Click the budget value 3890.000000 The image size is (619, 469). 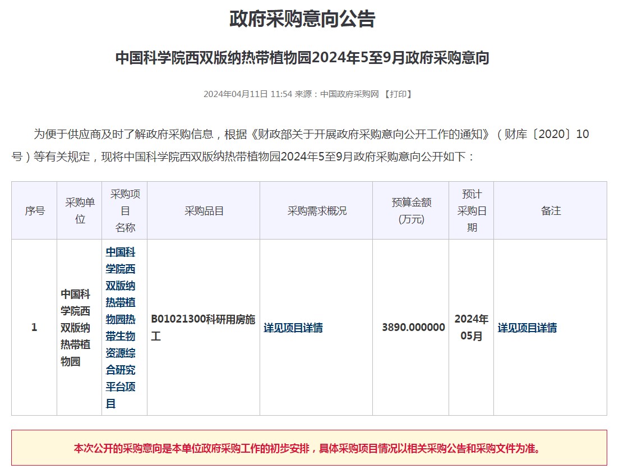[x=413, y=328]
